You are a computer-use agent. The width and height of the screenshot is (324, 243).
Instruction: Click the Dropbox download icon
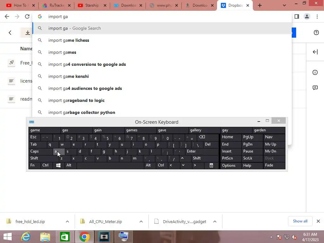tap(28, 33)
